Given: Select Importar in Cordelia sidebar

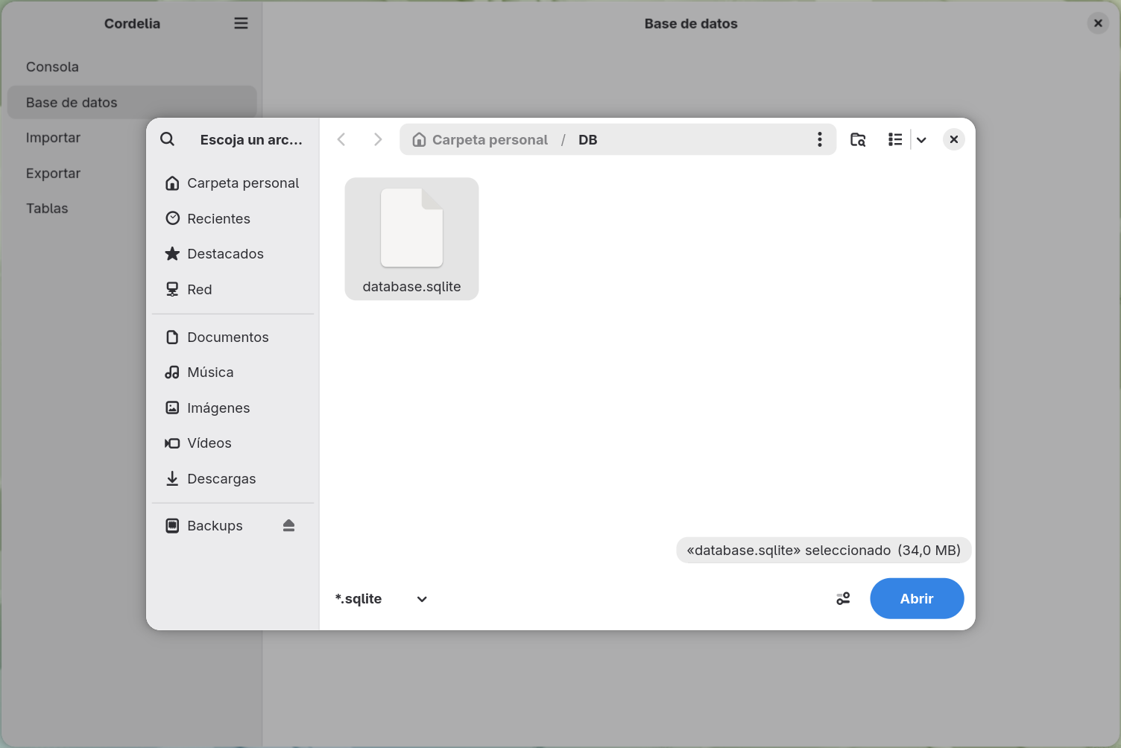Looking at the screenshot, I should click(132, 138).
